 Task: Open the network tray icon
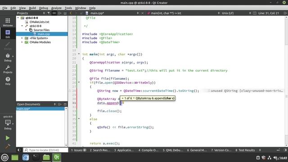[x=270, y=157]
